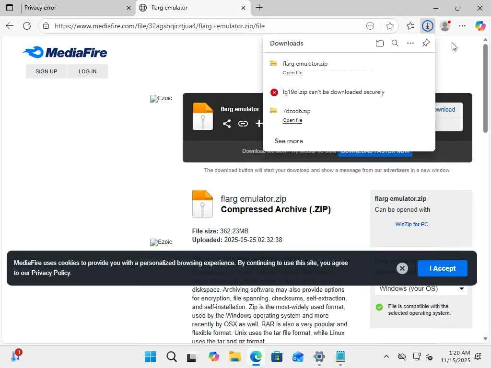
Task: Click the share icon for flarg emulator
Action: click(x=227, y=124)
